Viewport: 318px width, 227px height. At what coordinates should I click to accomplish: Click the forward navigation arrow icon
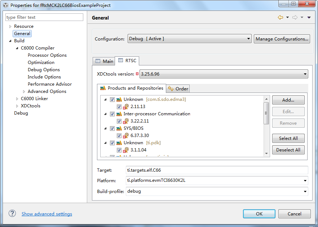(x=295, y=17)
